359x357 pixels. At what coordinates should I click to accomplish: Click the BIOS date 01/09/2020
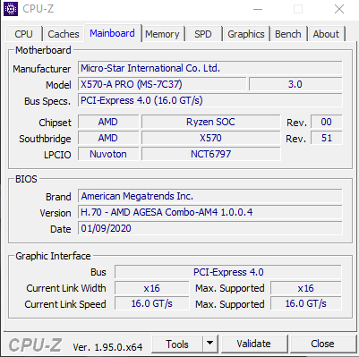click(x=210, y=228)
